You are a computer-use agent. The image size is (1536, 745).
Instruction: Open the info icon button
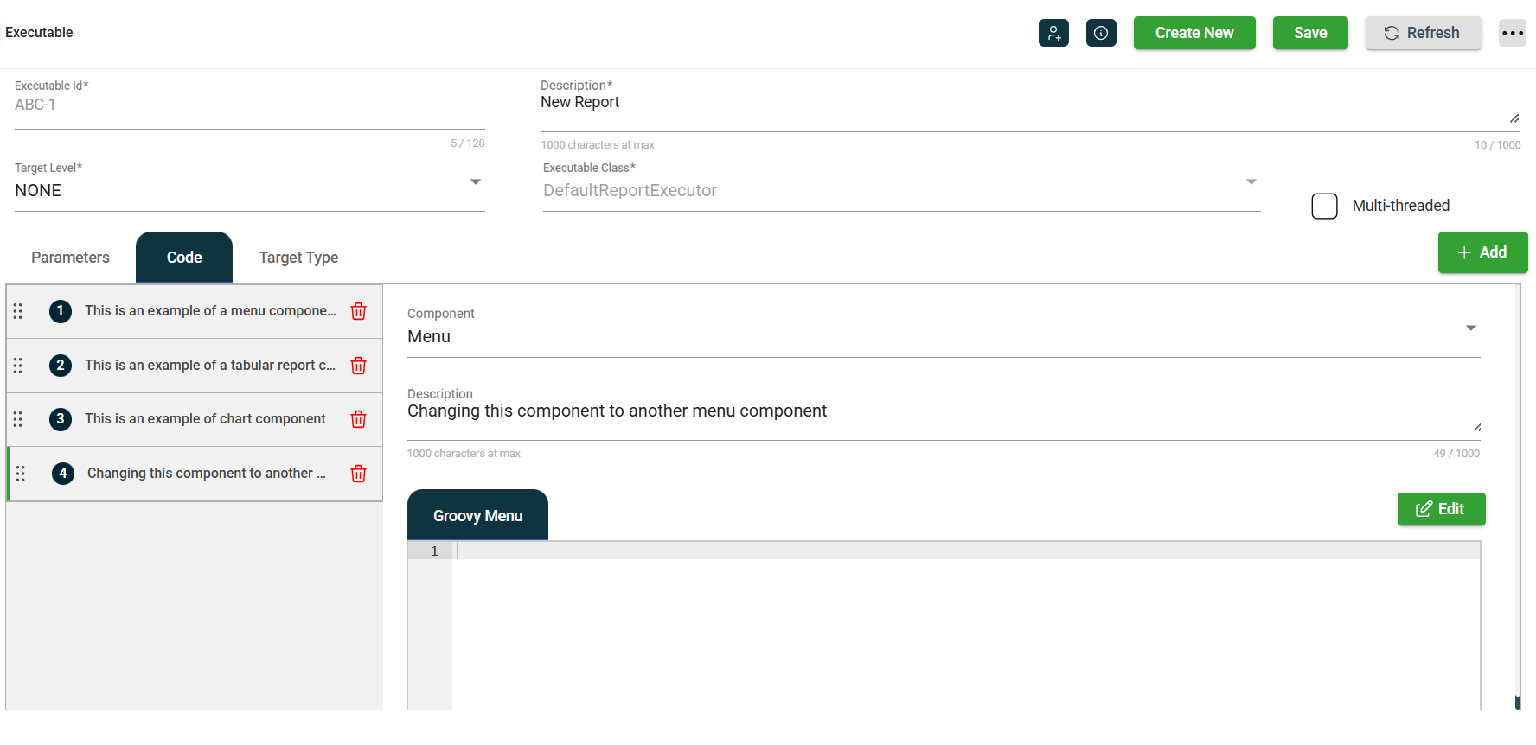tap(1101, 33)
